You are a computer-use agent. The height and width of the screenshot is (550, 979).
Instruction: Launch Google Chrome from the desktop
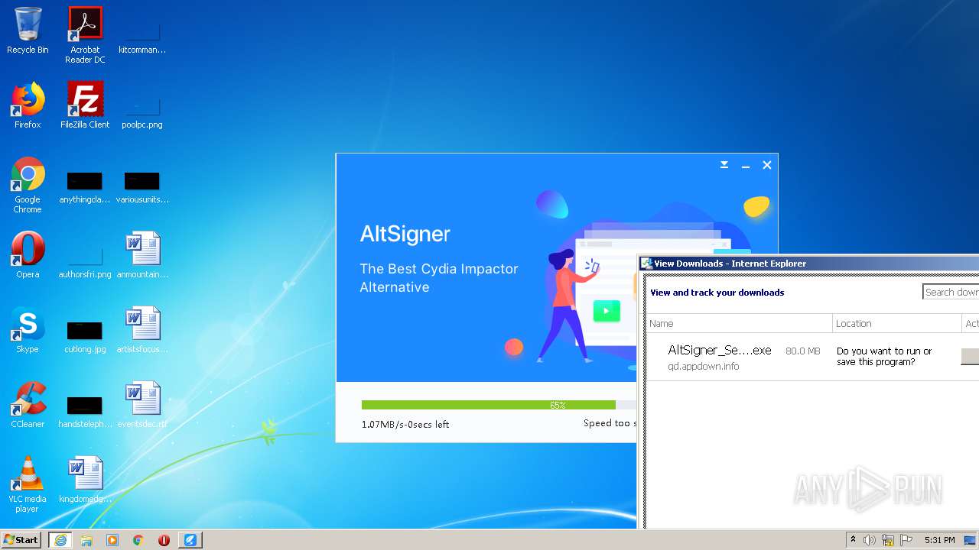pos(28,185)
